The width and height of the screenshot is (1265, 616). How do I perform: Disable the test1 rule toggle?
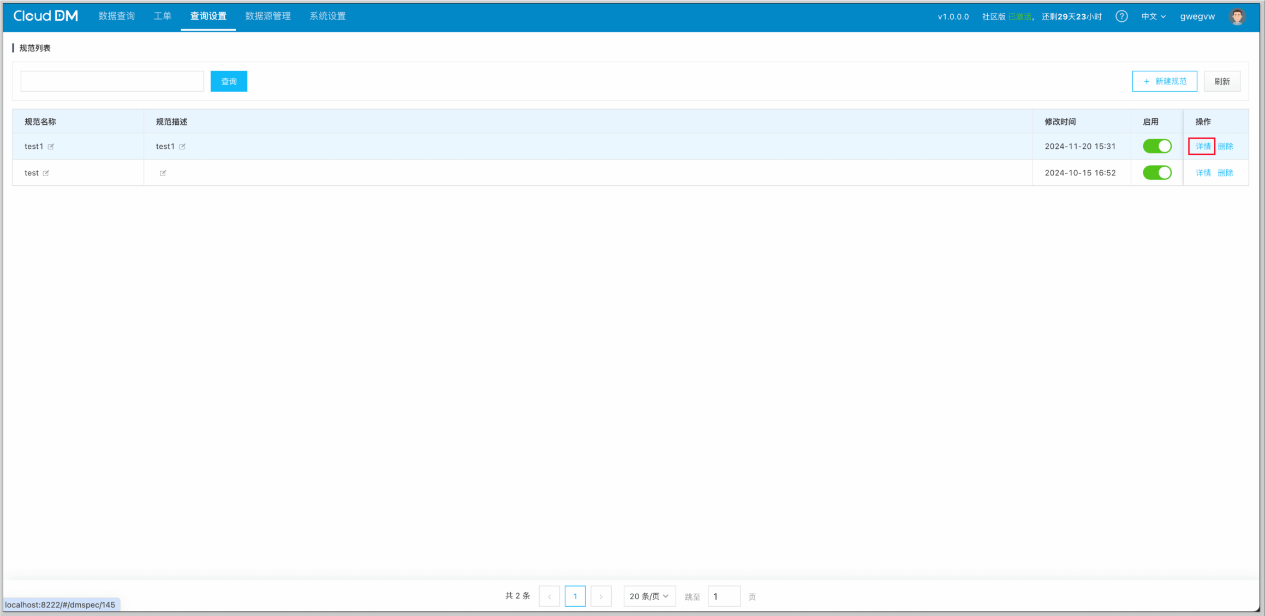(1157, 146)
